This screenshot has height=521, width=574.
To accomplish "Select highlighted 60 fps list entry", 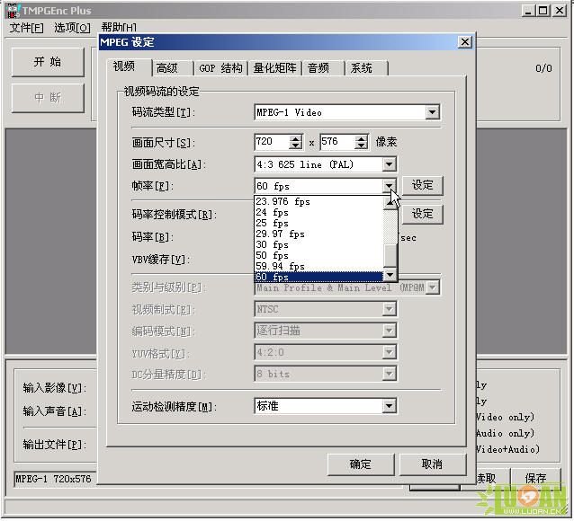I will tap(318, 278).
